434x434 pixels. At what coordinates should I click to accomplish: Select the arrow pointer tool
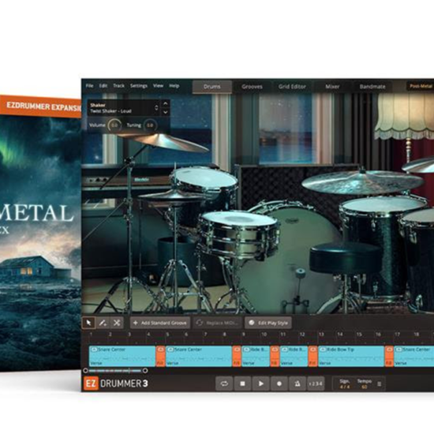point(89,323)
